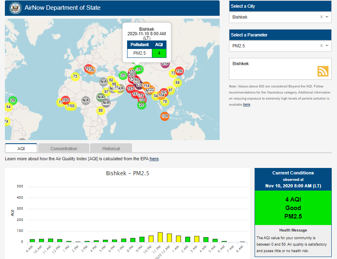Click the red 156 map marker

coord(179,71)
